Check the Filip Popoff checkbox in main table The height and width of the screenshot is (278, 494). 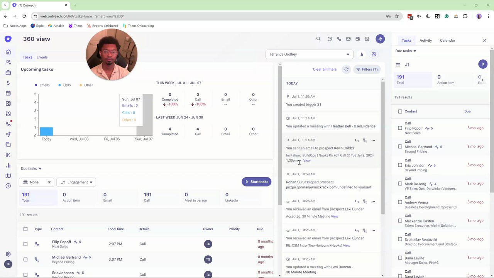pos(25,244)
